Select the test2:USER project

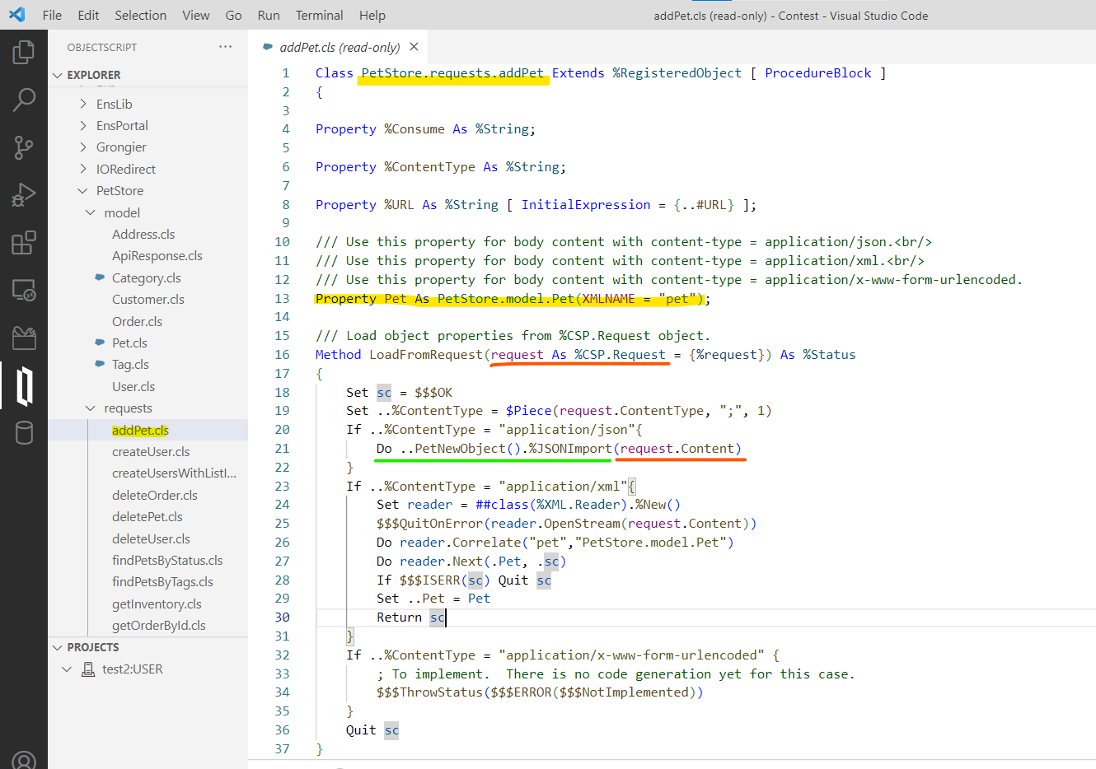tap(132, 669)
